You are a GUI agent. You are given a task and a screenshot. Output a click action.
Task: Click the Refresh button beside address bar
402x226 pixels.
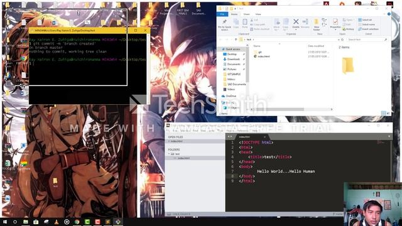(342, 40)
